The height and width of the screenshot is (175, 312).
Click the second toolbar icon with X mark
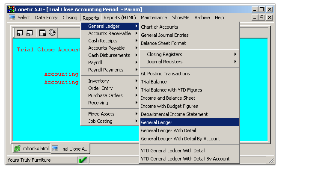tap(30, 33)
